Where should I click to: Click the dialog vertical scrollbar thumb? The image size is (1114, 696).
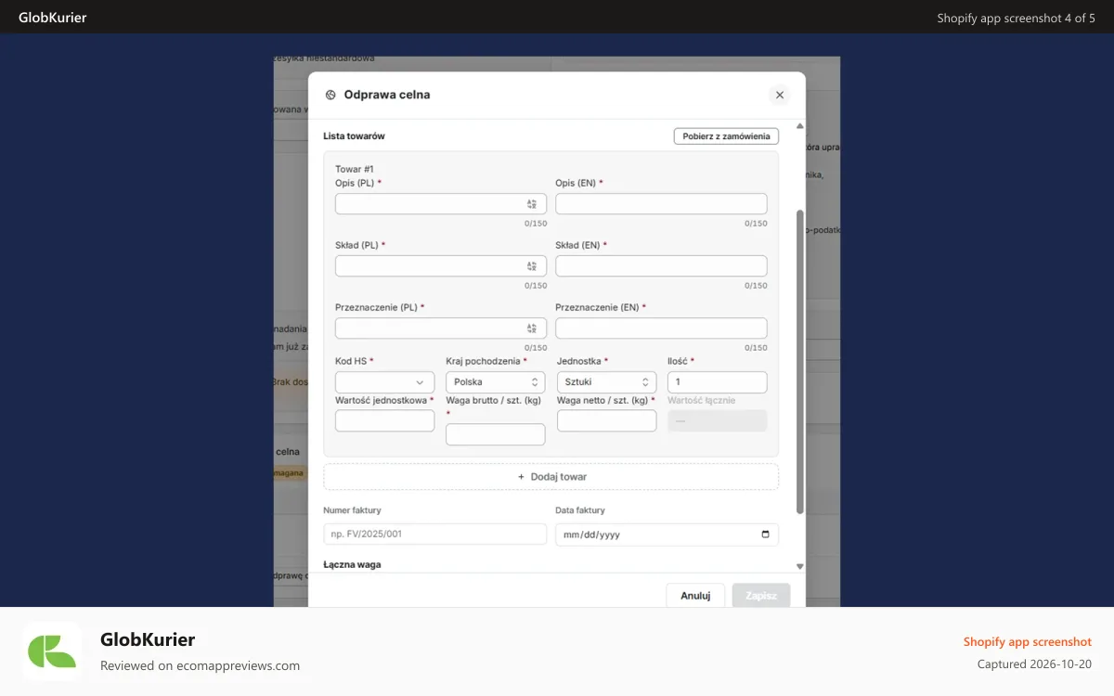pos(799,361)
